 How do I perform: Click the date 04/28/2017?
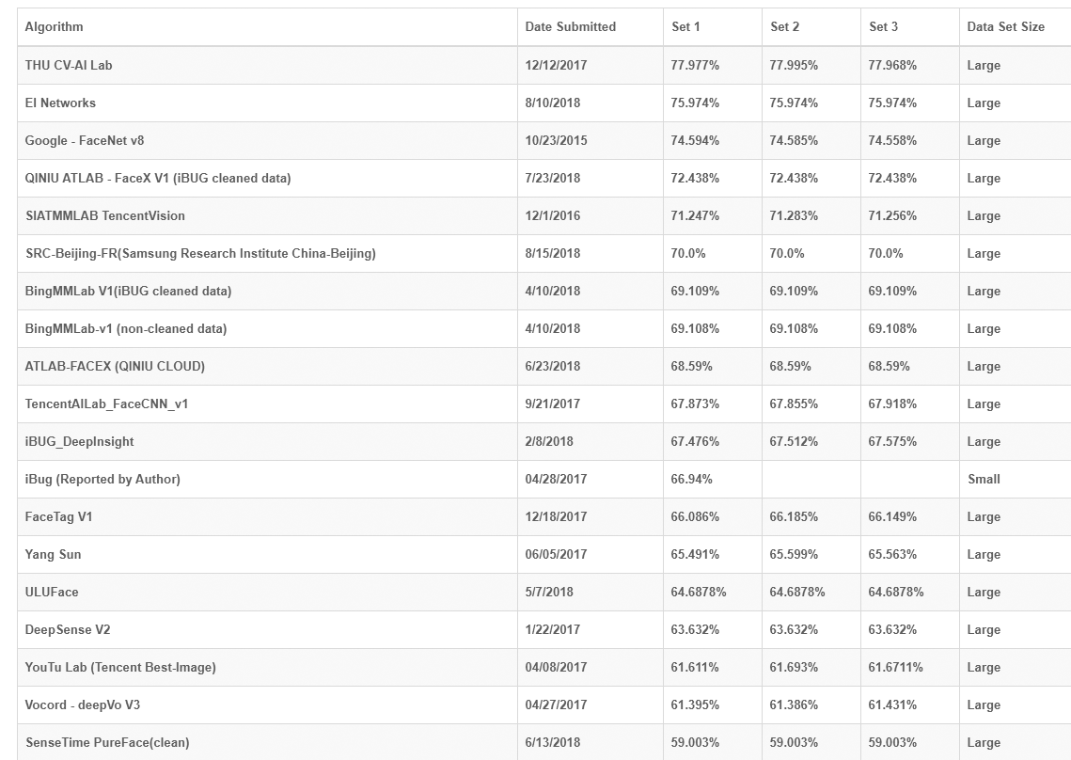[556, 479]
